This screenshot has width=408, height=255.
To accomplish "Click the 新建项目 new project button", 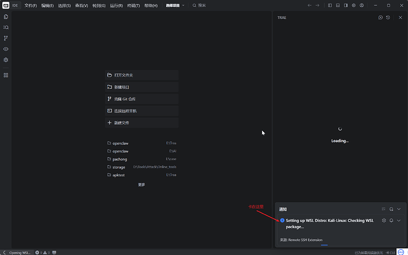I will tap(141, 87).
